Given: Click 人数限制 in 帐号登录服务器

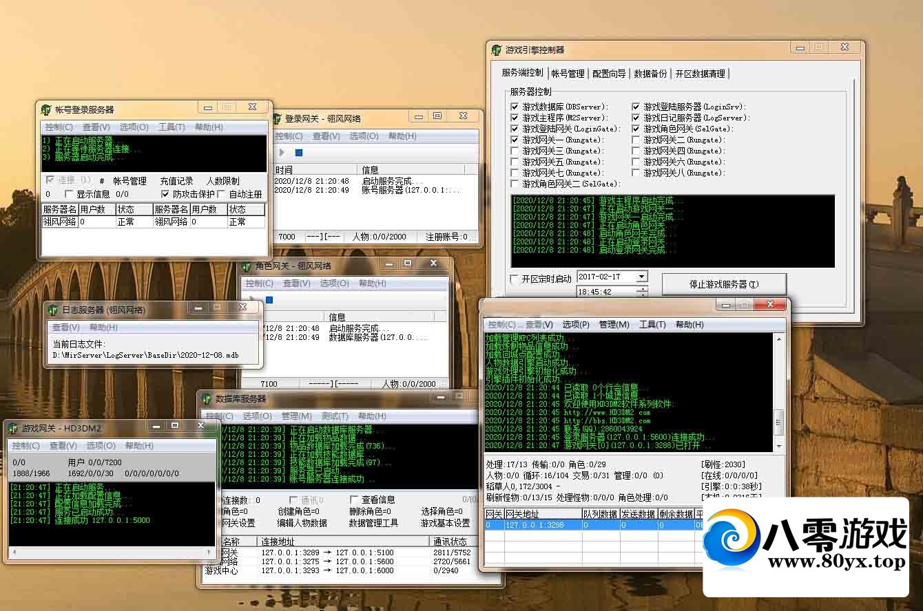Looking at the screenshot, I should point(223,181).
